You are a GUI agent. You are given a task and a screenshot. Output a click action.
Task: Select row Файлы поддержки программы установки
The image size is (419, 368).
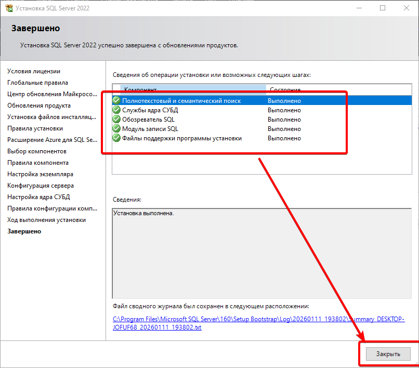coord(262,138)
